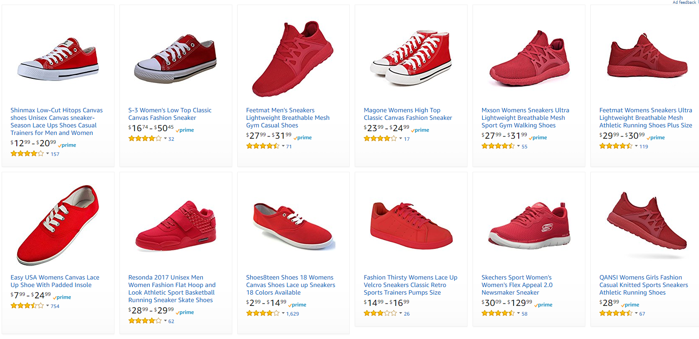
Task: Click star rating icons for Skechers sneaker
Action: point(498,313)
